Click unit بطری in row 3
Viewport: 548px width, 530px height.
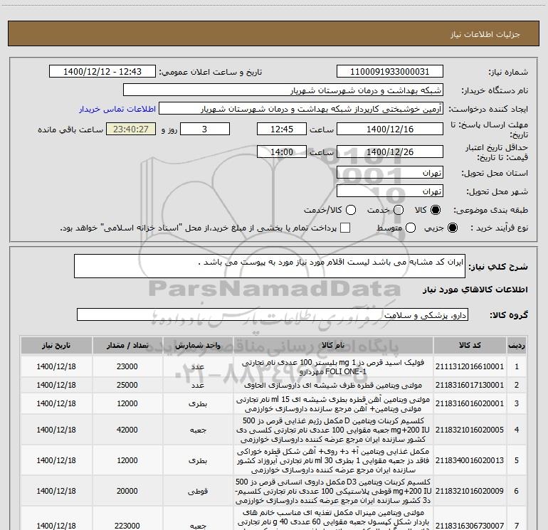[198, 404]
